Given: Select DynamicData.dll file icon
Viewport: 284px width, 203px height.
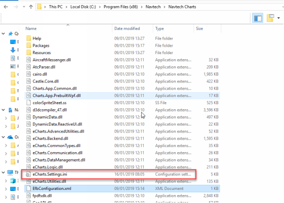Looking at the screenshot, I should pyautogui.click(x=28, y=117).
